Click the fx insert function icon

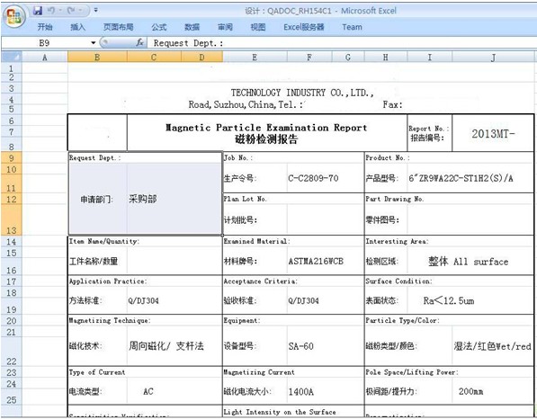(139, 43)
